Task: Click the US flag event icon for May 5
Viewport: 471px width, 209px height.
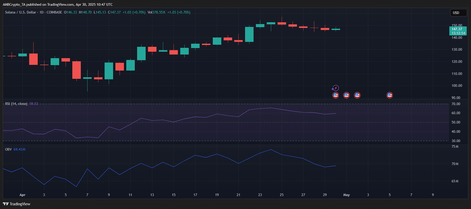Action: [389, 95]
